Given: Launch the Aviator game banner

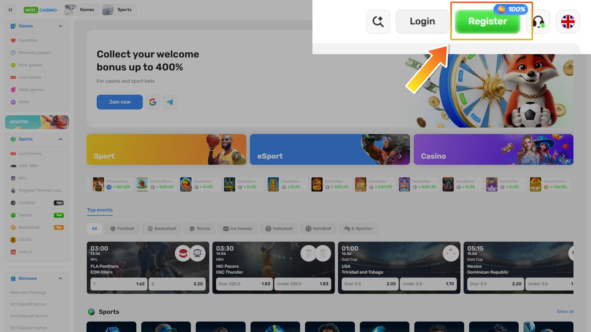Looking at the screenshot, I should point(37,122).
